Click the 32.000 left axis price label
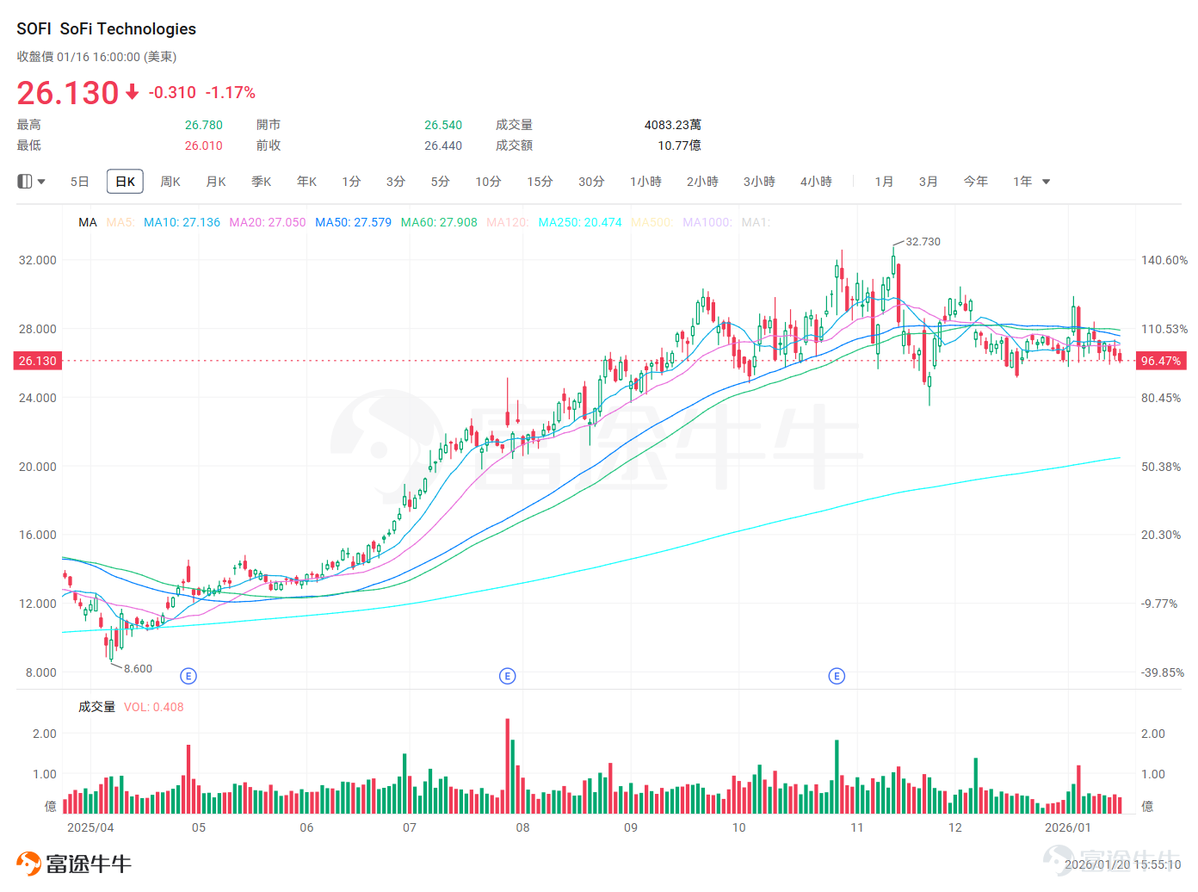The image size is (1198, 892). (x=38, y=260)
